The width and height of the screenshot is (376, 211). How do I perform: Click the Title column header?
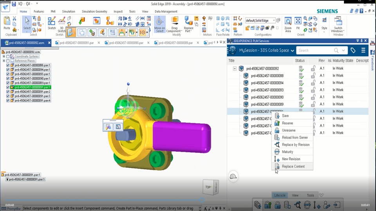coord(231,61)
